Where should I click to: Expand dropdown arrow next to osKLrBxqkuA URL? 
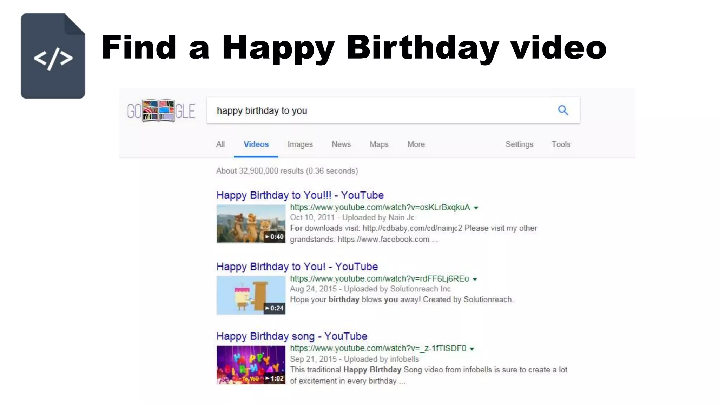(x=476, y=208)
